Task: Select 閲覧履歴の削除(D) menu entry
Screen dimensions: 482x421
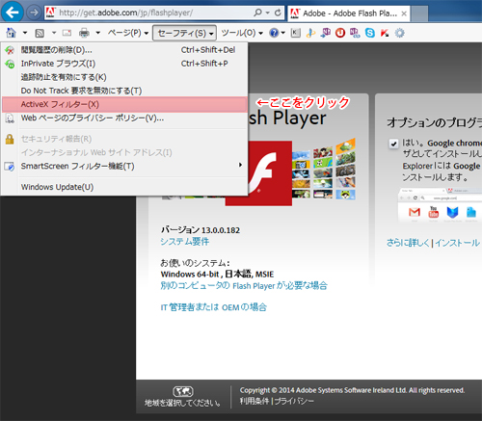Action: coord(124,50)
